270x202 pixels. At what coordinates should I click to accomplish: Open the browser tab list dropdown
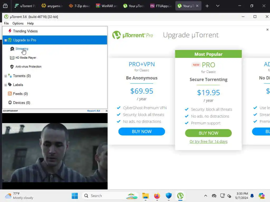pyautogui.click(x=218, y=6)
